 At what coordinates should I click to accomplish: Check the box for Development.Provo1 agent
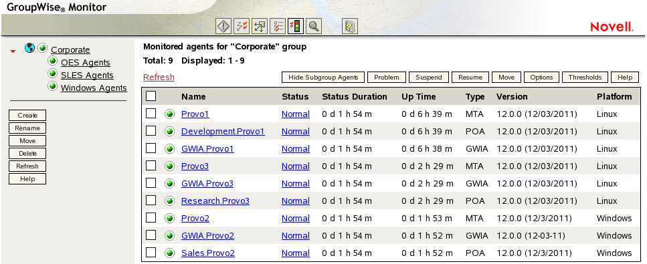(x=151, y=130)
